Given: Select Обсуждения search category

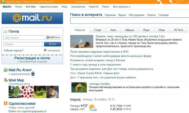Looking at the screenshot, I should click(x=136, y=15).
